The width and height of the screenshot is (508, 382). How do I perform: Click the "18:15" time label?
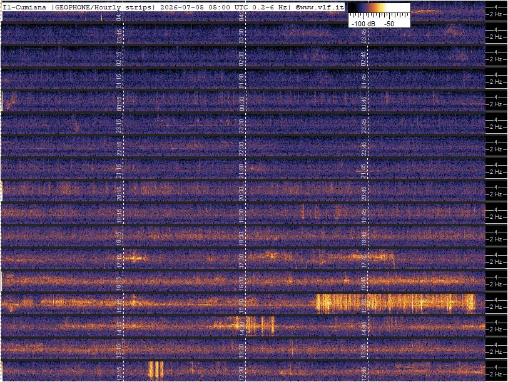click(119, 239)
